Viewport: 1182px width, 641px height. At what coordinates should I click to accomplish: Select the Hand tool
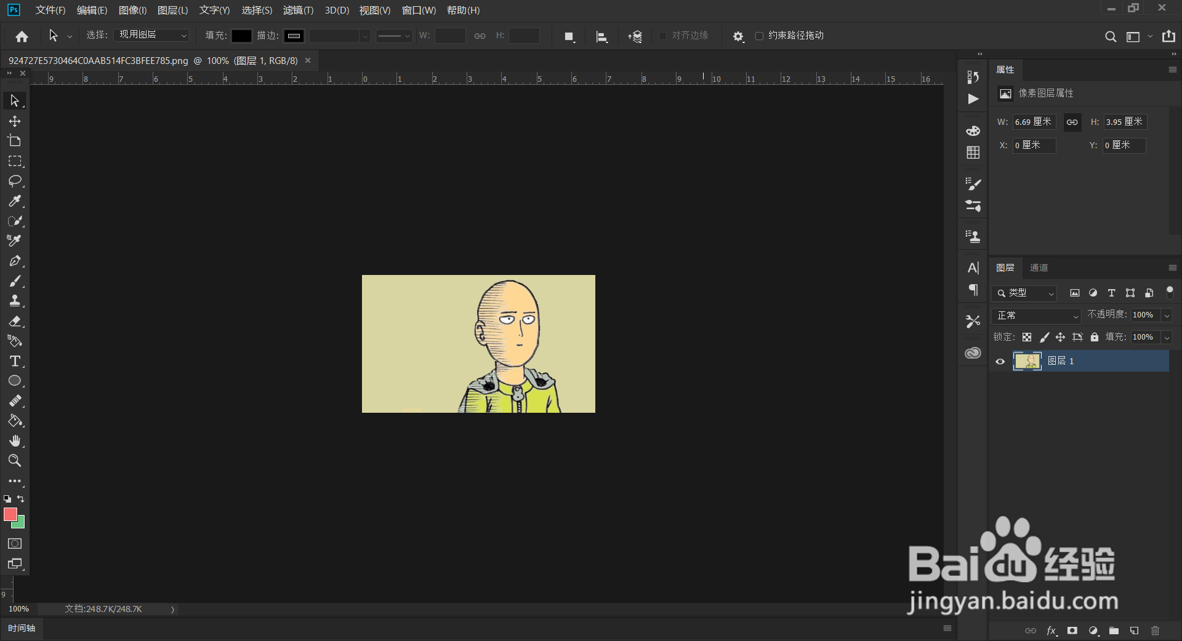tap(15, 440)
